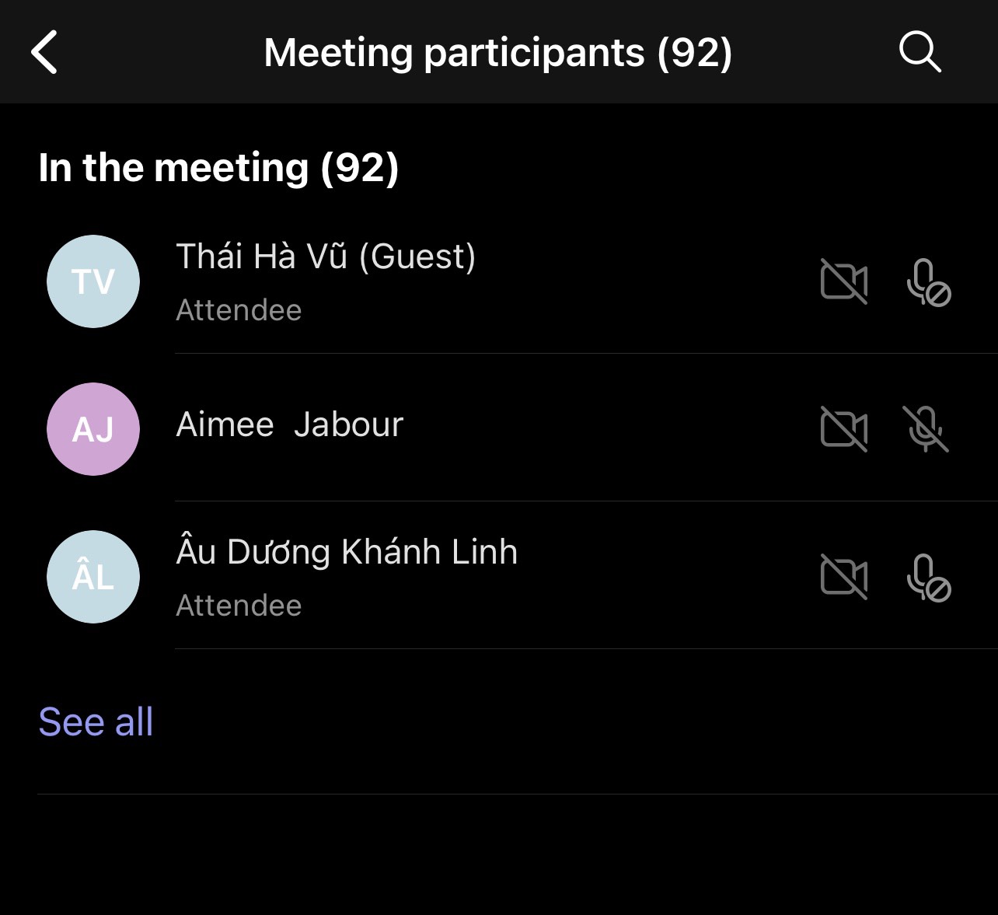Tap Aimee Jabour's muted microphone icon
The image size is (998, 915).
click(x=926, y=429)
